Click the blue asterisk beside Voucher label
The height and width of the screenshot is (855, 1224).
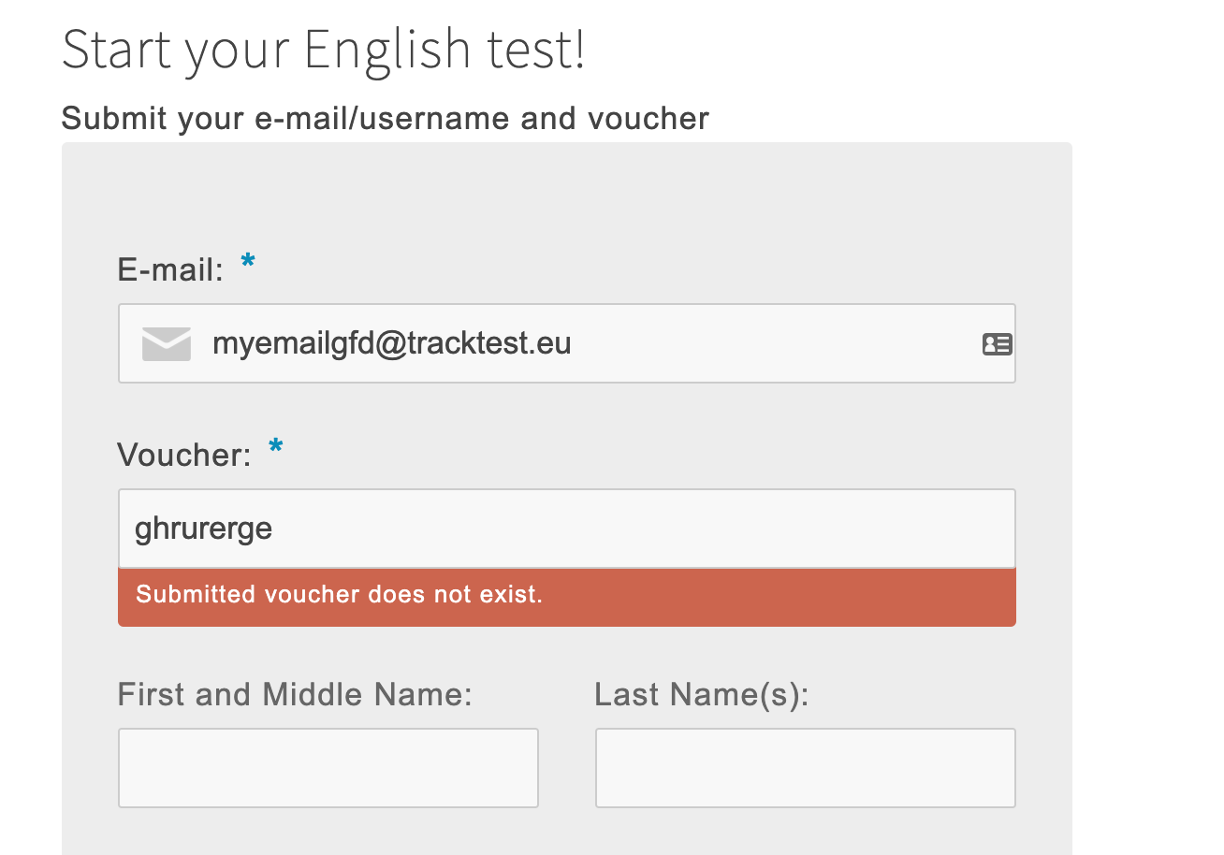pyautogui.click(x=275, y=447)
